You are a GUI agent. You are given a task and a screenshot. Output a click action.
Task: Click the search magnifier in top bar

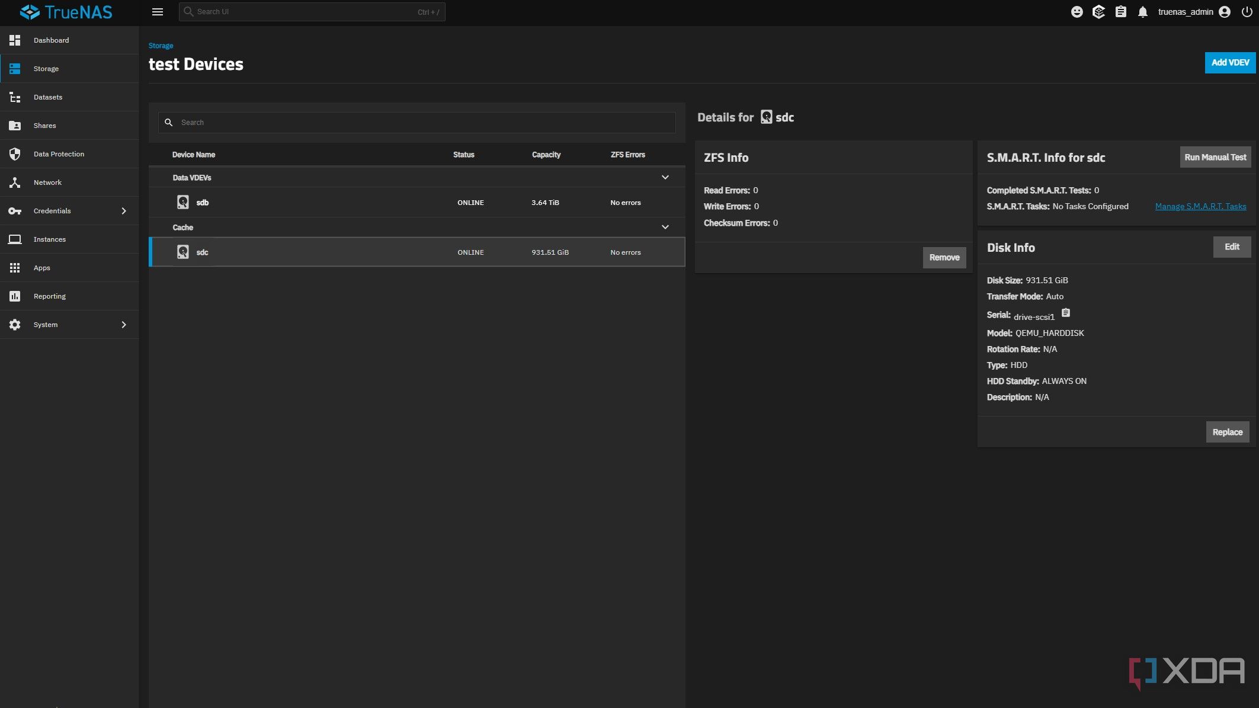coord(188,11)
